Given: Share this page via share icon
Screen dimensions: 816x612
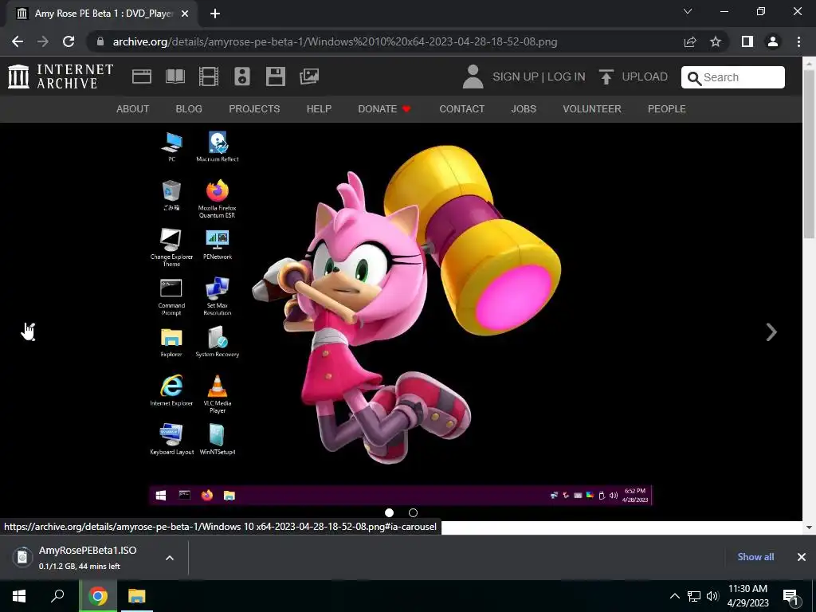Looking at the screenshot, I should coord(690,41).
